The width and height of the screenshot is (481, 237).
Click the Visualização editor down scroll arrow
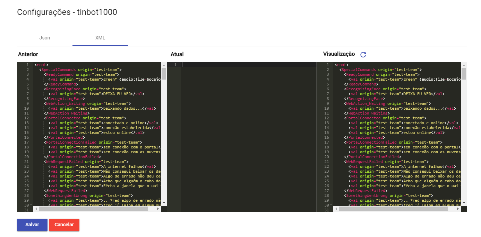coord(464,203)
